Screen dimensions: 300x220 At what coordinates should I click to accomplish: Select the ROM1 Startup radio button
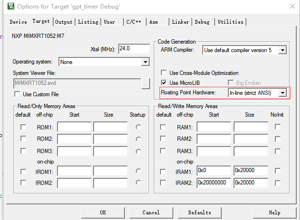tap(138, 127)
